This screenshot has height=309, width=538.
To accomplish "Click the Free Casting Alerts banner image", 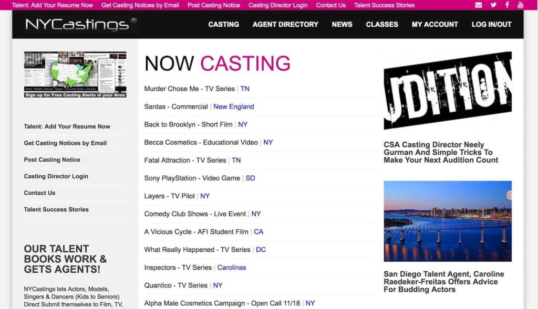I will coord(75,74).
